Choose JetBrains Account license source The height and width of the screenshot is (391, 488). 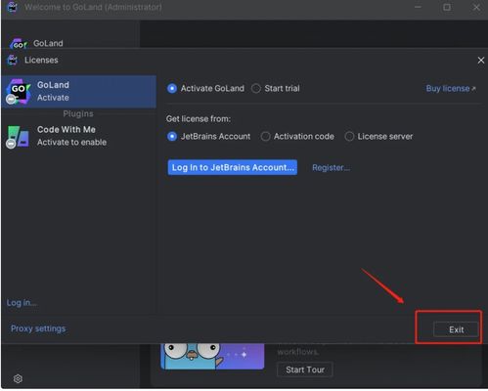point(172,136)
